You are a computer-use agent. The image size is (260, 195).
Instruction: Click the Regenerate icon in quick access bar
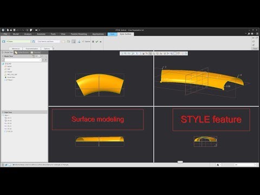tap(28, 30)
